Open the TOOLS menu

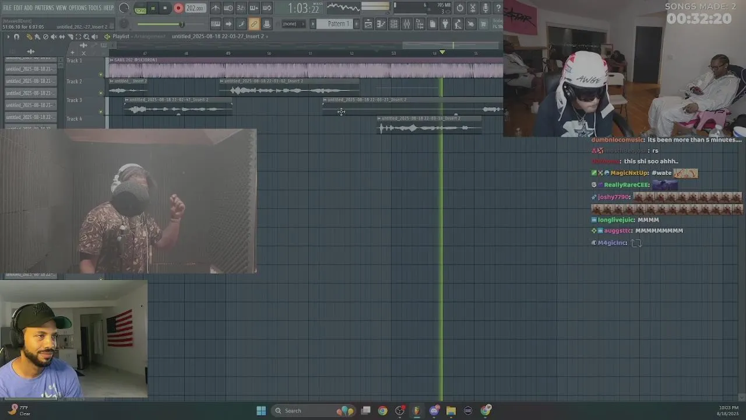point(95,8)
